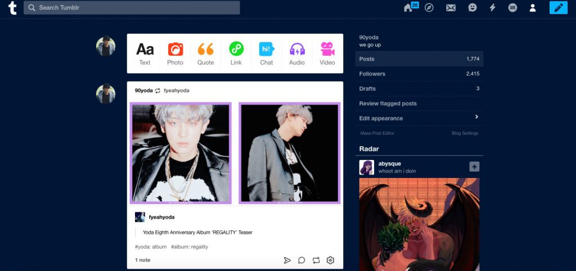Open the #yoda: album tag
The width and height of the screenshot is (576, 271).
click(x=151, y=247)
